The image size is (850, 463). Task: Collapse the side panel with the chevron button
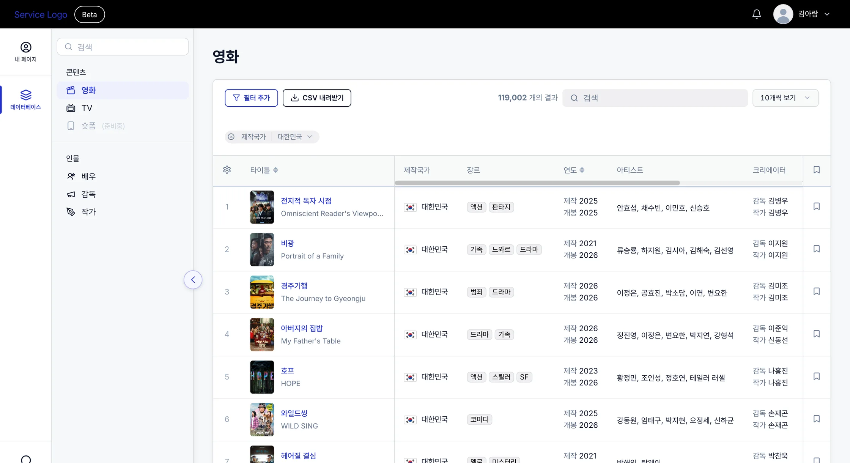point(193,280)
